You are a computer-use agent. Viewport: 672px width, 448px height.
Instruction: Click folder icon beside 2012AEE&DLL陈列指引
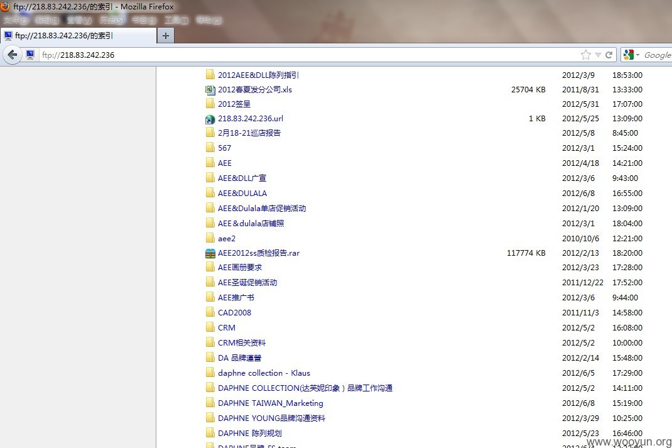pos(210,75)
